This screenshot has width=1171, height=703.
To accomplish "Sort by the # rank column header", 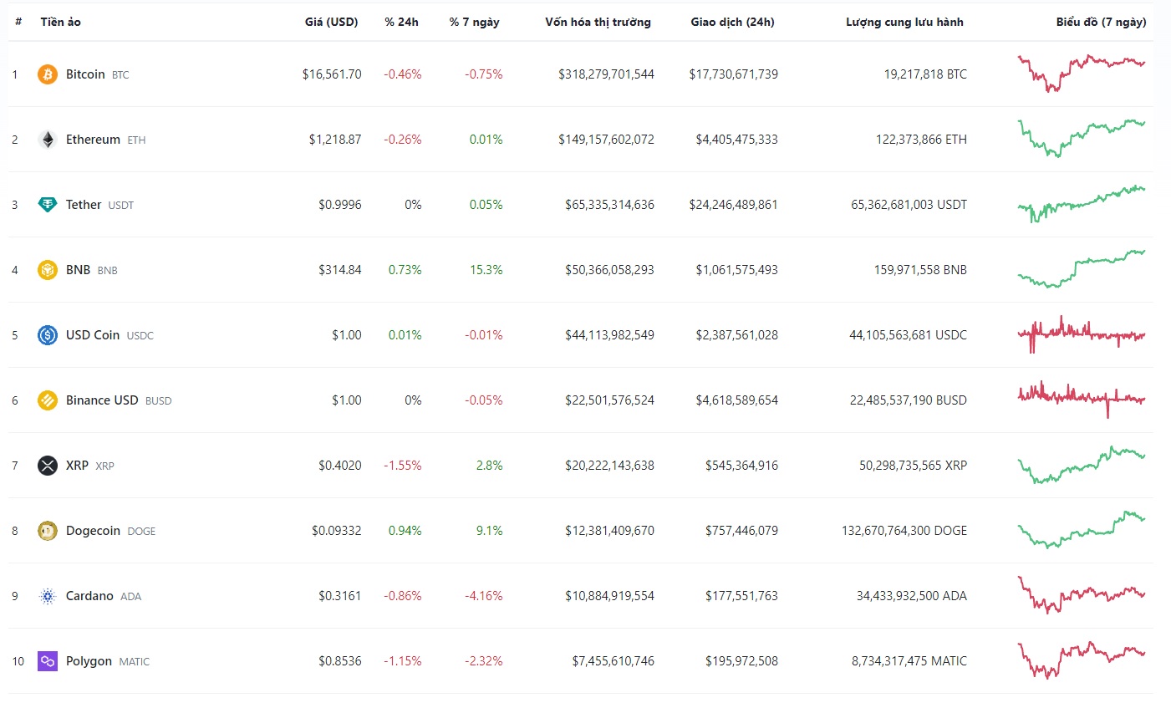I will click(x=18, y=22).
